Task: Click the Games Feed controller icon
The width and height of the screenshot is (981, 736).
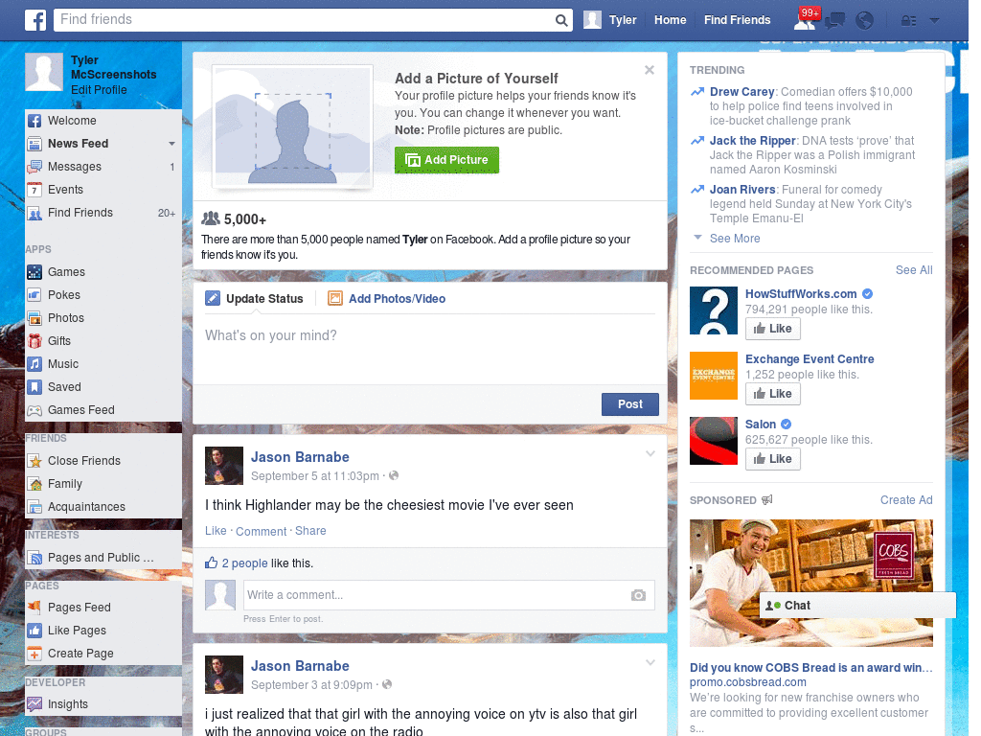Action: [35, 410]
